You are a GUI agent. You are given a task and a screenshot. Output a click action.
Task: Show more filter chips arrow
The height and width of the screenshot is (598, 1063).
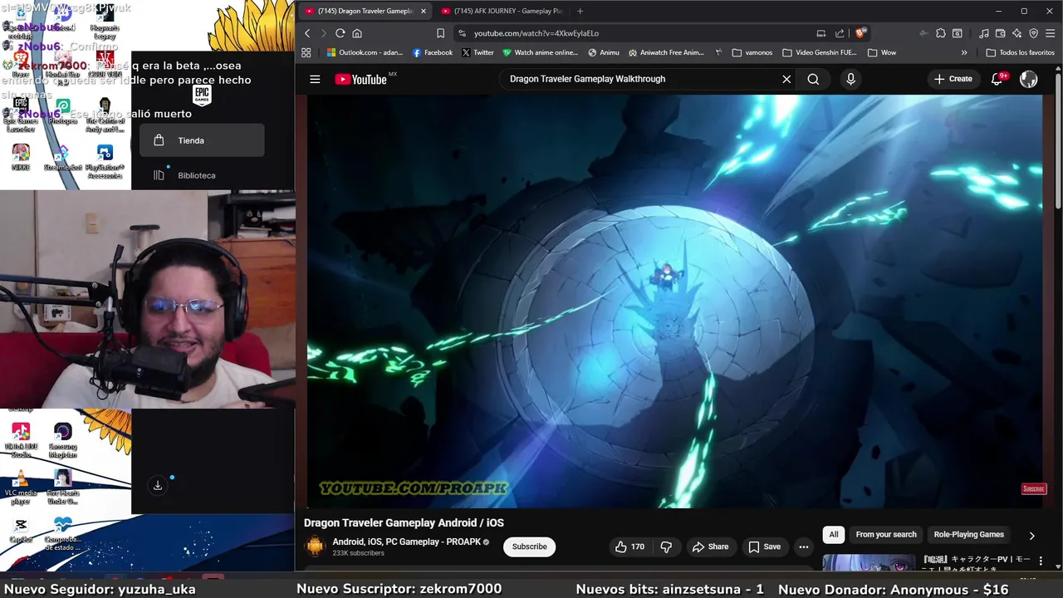tap(1031, 536)
